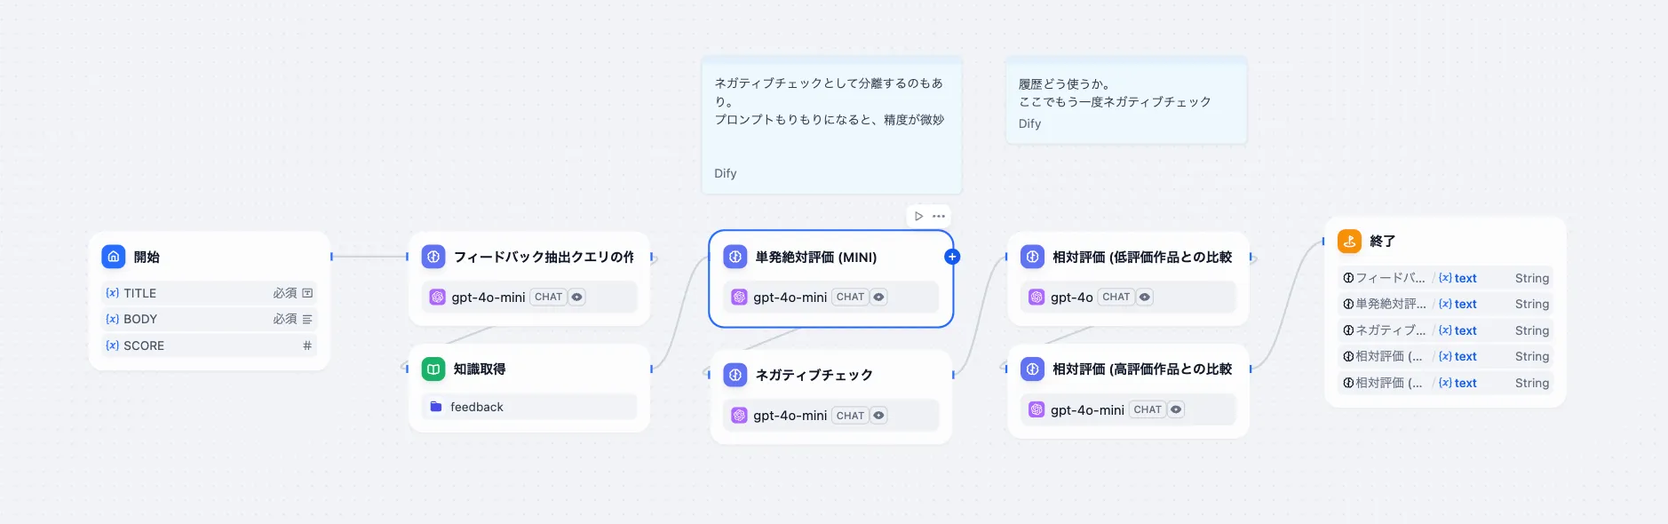1668x524 pixels.
Task: Click CHAT badge in フィードバック抽出 node
Action: click(x=549, y=297)
